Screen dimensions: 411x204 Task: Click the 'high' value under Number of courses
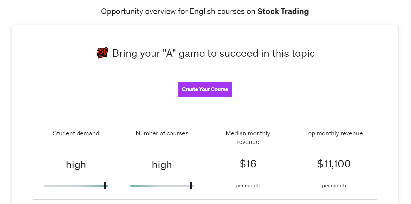point(162,165)
